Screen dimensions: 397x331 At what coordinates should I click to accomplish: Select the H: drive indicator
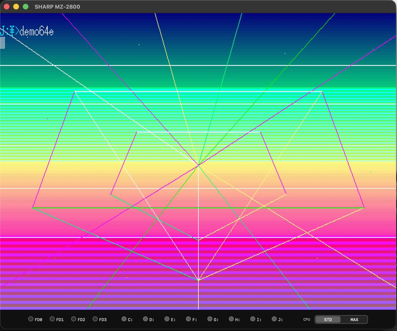pyautogui.click(x=232, y=319)
